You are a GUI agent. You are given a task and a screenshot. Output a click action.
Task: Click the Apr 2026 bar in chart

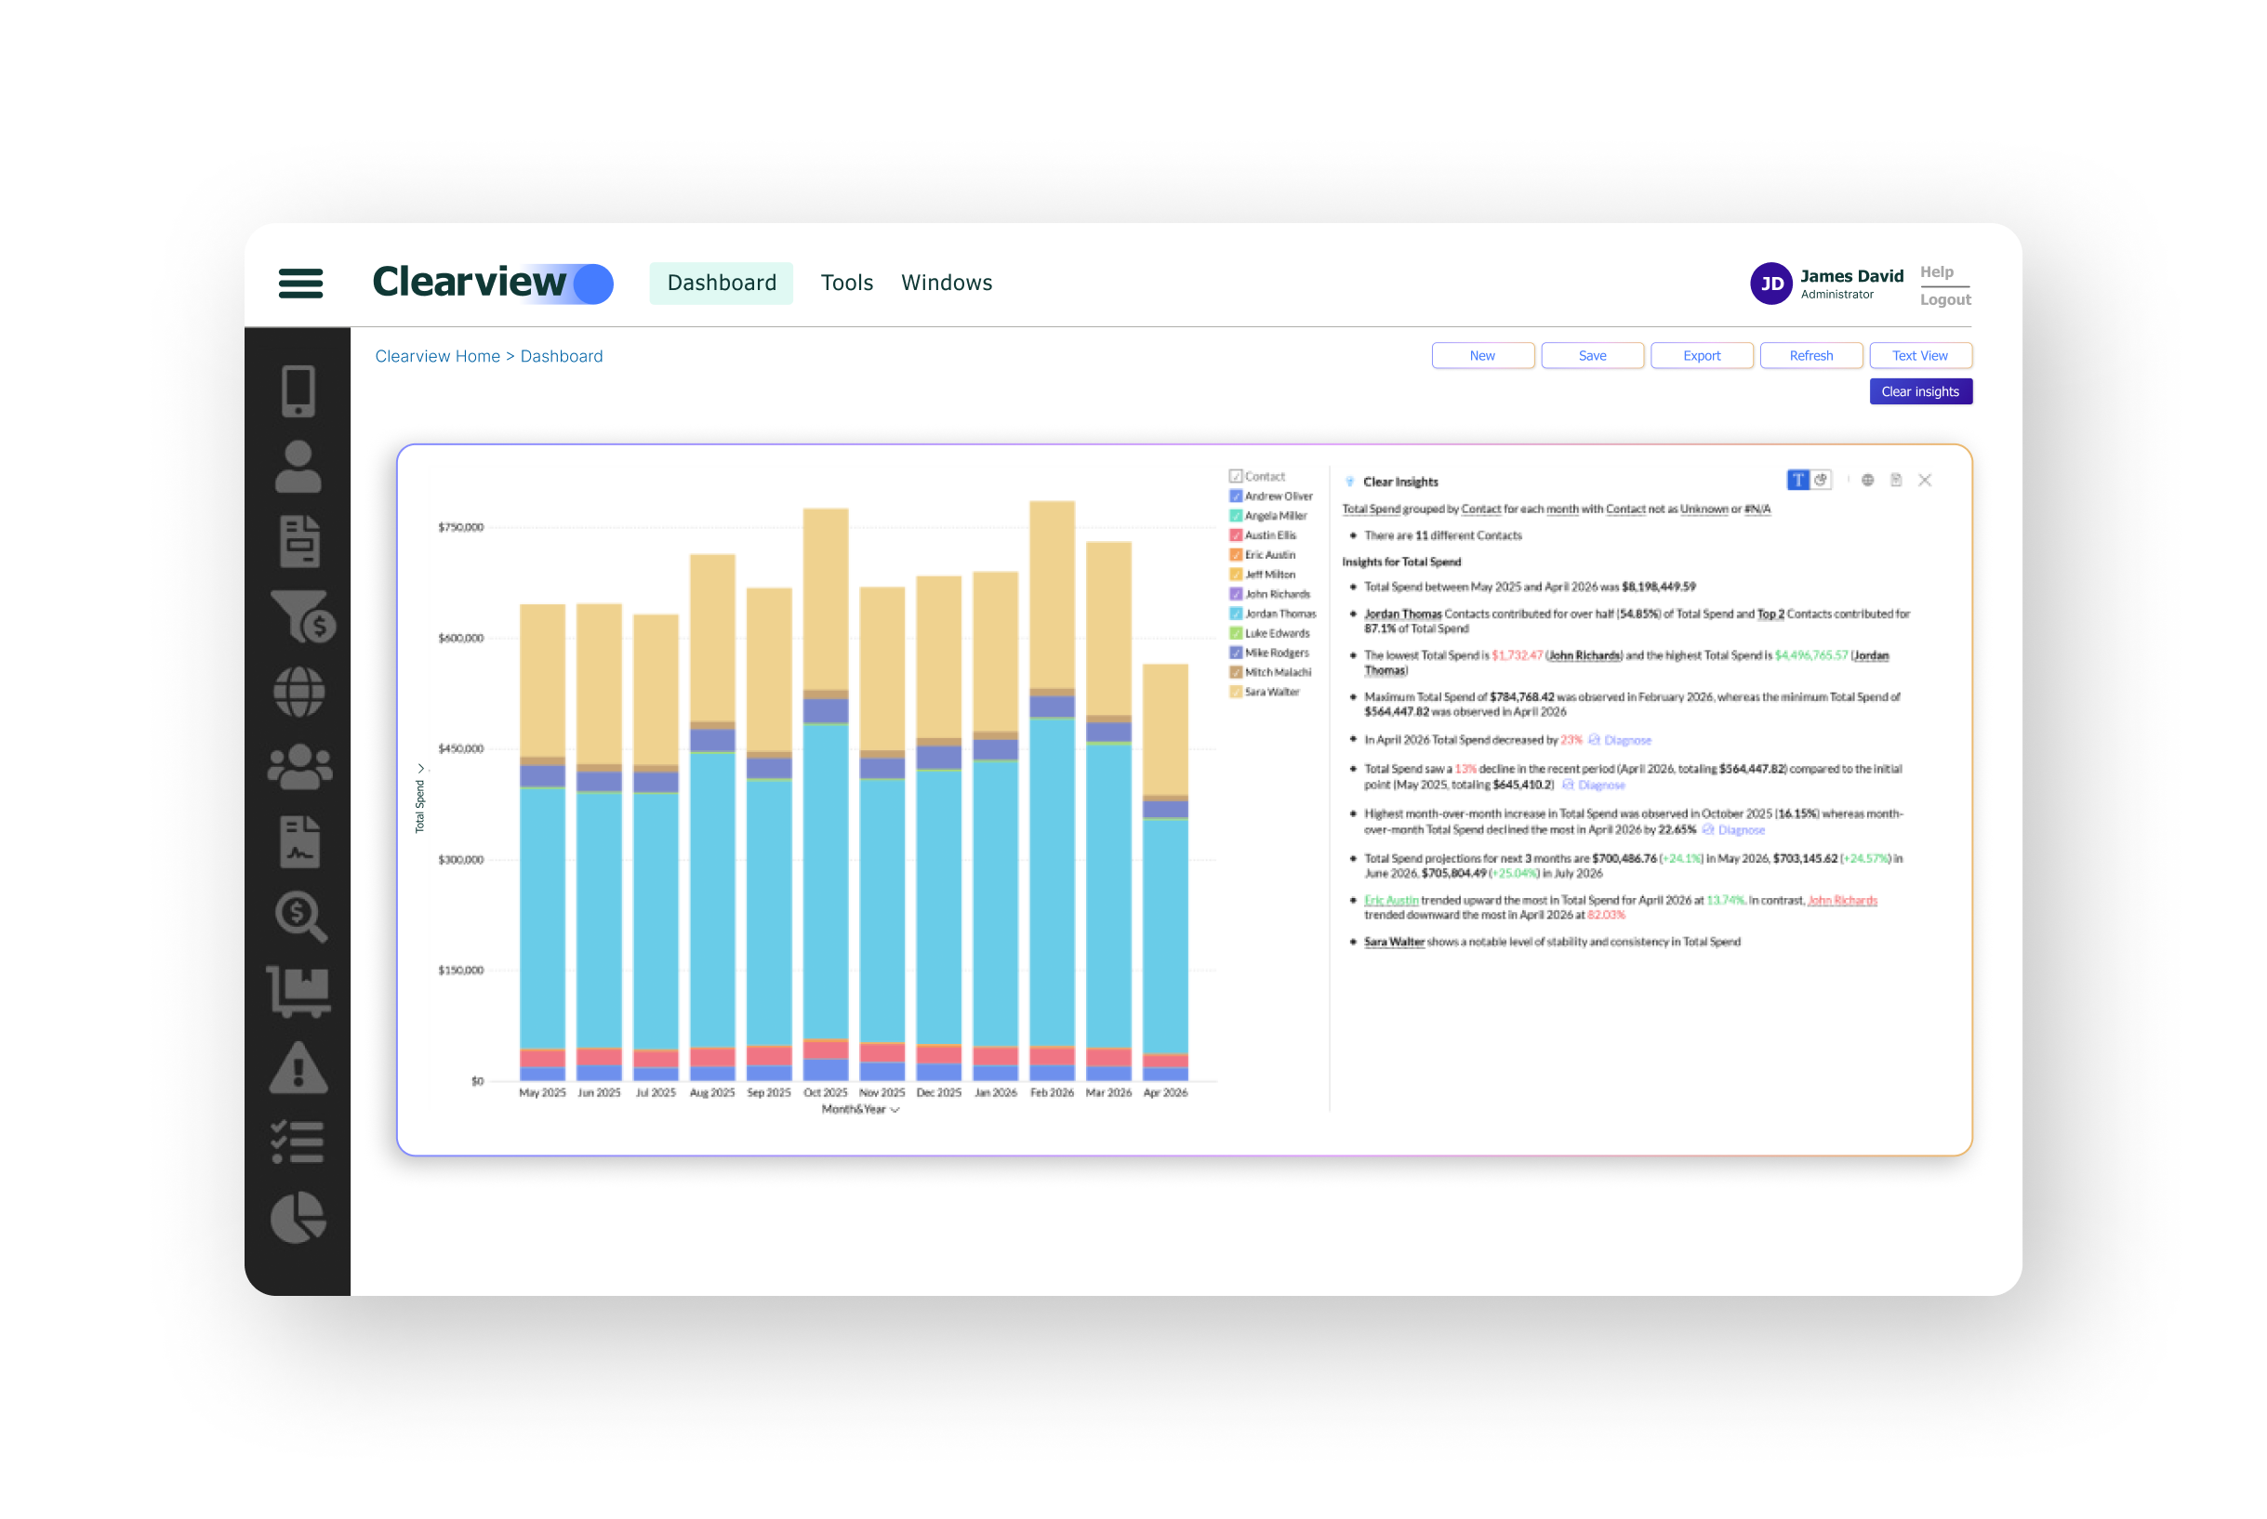[x=1165, y=872]
